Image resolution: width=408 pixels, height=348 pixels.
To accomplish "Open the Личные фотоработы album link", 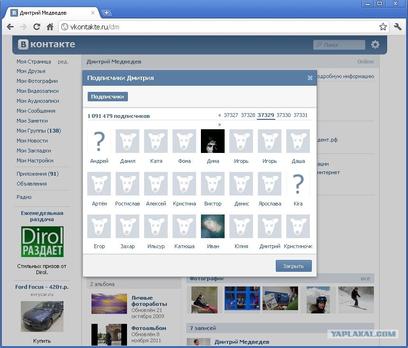I will tap(149, 301).
